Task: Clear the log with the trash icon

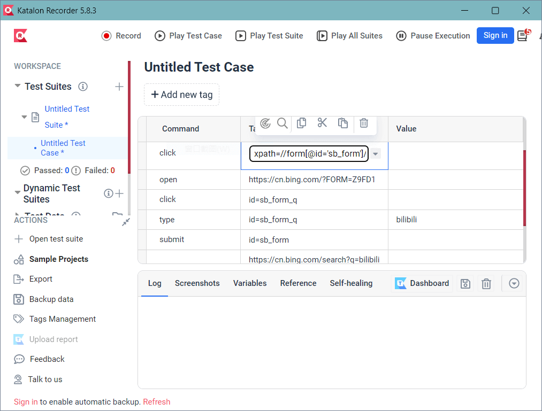Action: click(486, 284)
